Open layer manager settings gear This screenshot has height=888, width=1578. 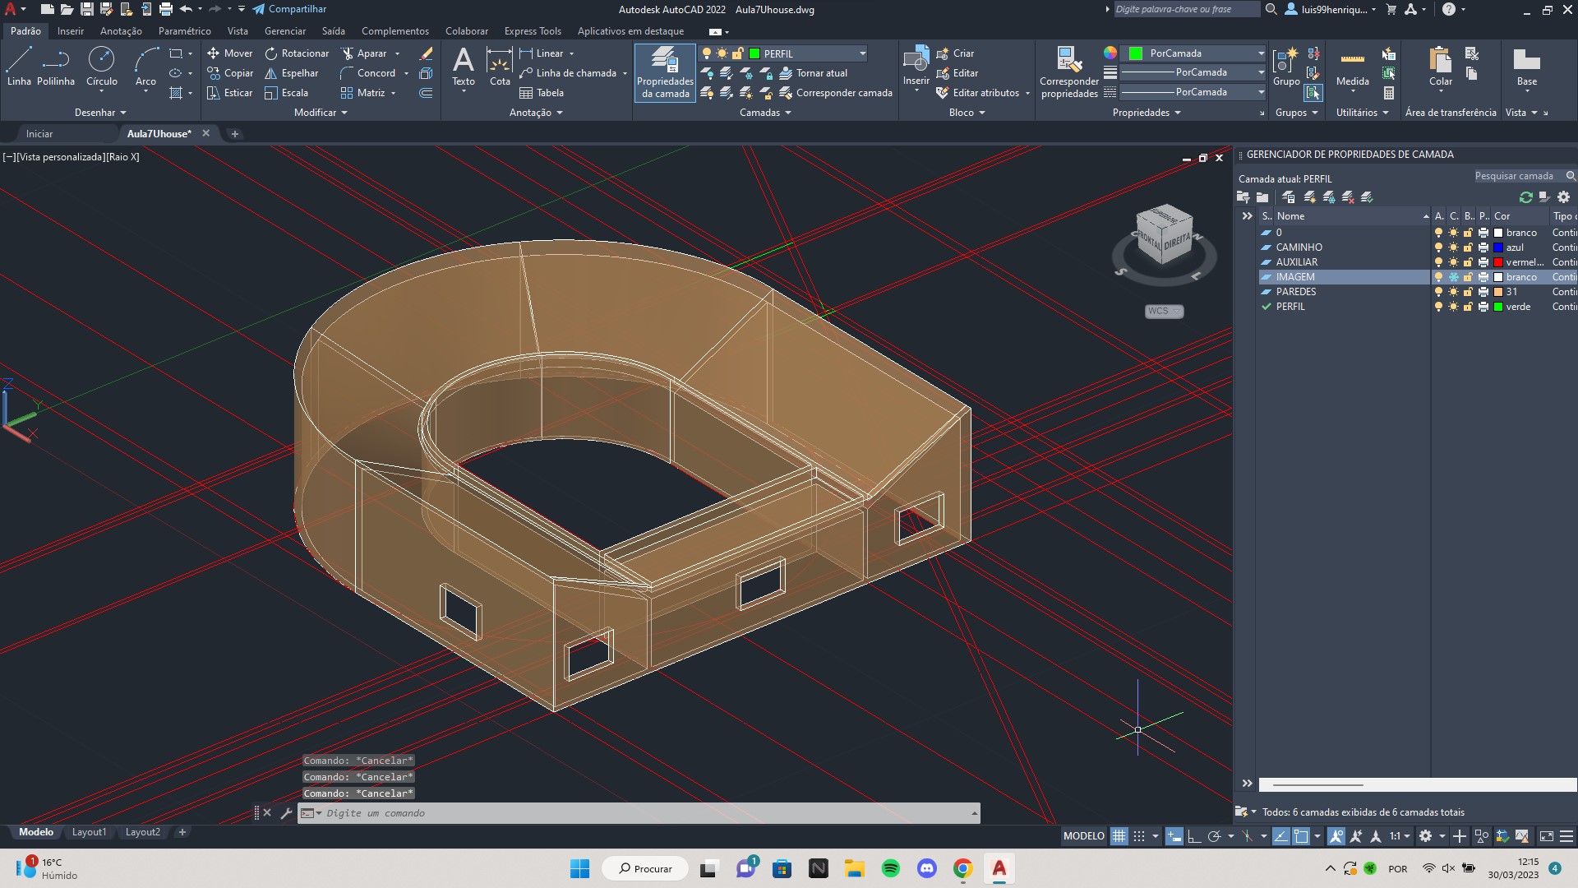(x=1563, y=197)
